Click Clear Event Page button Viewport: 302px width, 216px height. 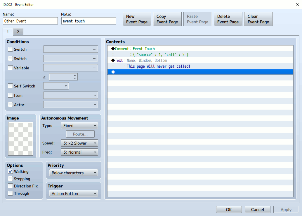tap(258, 19)
